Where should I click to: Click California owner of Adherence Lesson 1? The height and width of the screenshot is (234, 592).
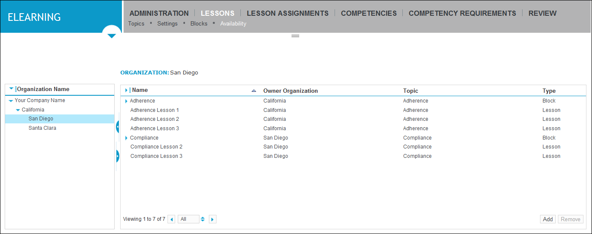[274, 110]
